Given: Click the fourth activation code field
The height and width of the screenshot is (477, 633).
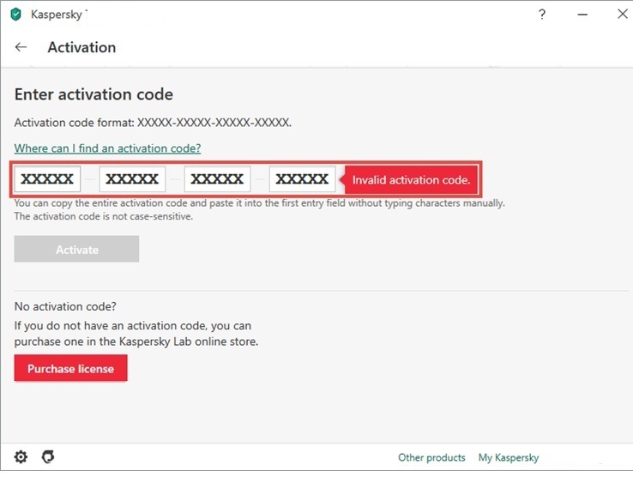Looking at the screenshot, I should (302, 179).
